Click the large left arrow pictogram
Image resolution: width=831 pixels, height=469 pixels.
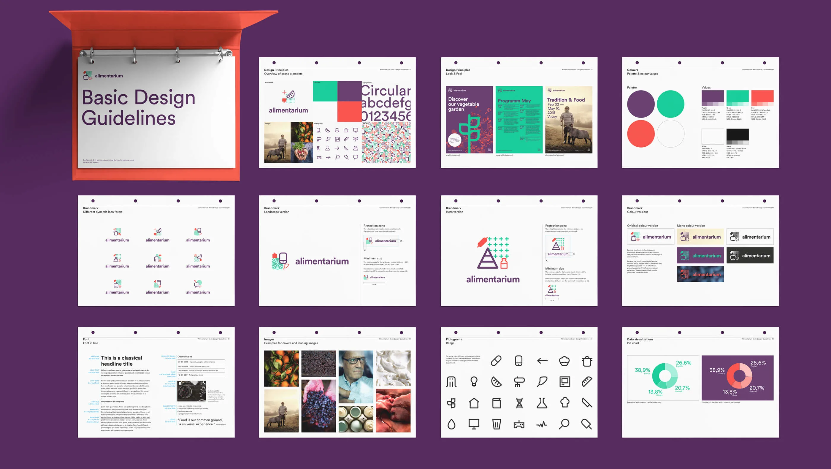(x=542, y=361)
